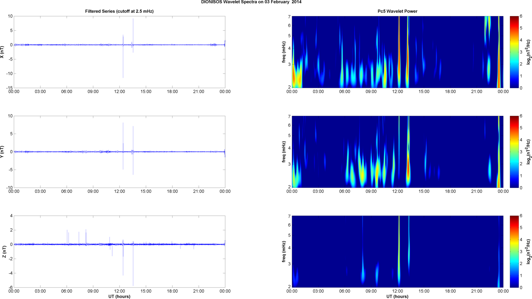Viewport: 532px width, 299px height.
Task: Click the Z-component filtered time series plot
Action: 119,251
